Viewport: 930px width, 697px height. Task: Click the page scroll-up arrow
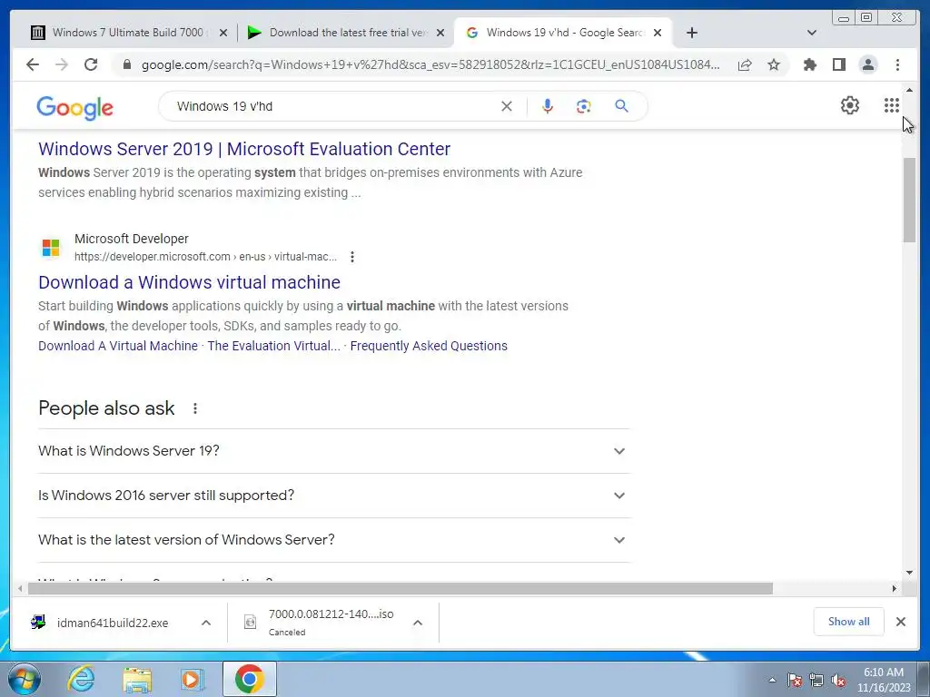[910, 90]
